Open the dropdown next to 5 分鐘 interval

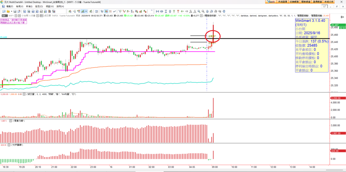pos(38,16)
